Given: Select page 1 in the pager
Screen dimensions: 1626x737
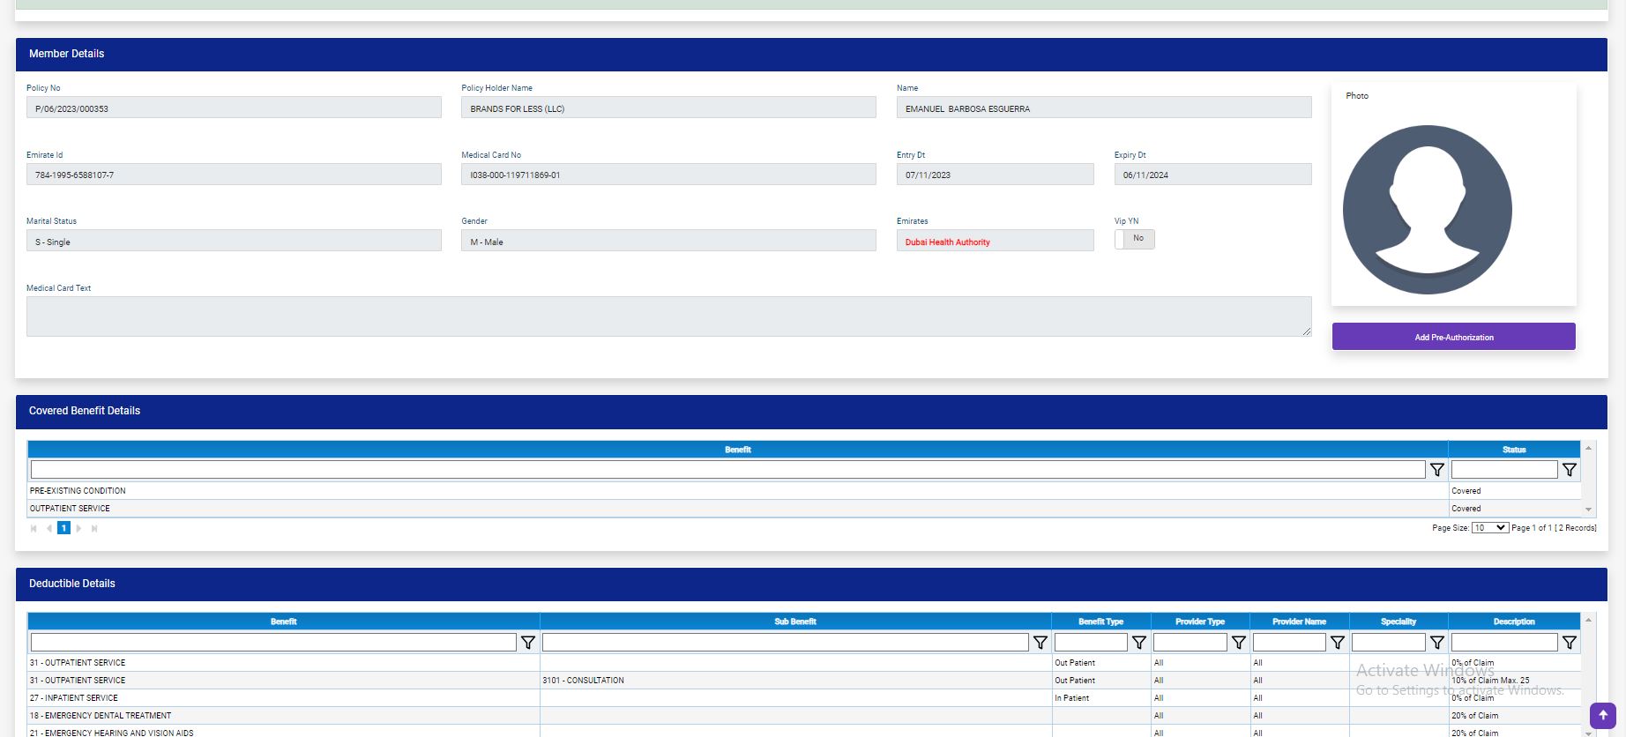Looking at the screenshot, I should (x=63, y=528).
